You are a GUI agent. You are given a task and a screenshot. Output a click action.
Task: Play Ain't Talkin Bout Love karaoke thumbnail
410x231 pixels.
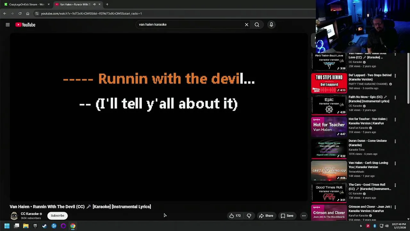329,62
